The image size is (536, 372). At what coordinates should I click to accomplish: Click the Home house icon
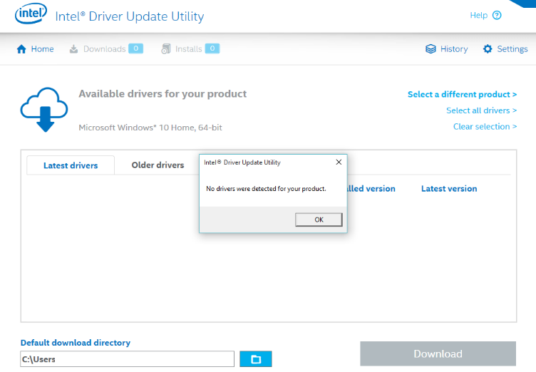tap(21, 49)
